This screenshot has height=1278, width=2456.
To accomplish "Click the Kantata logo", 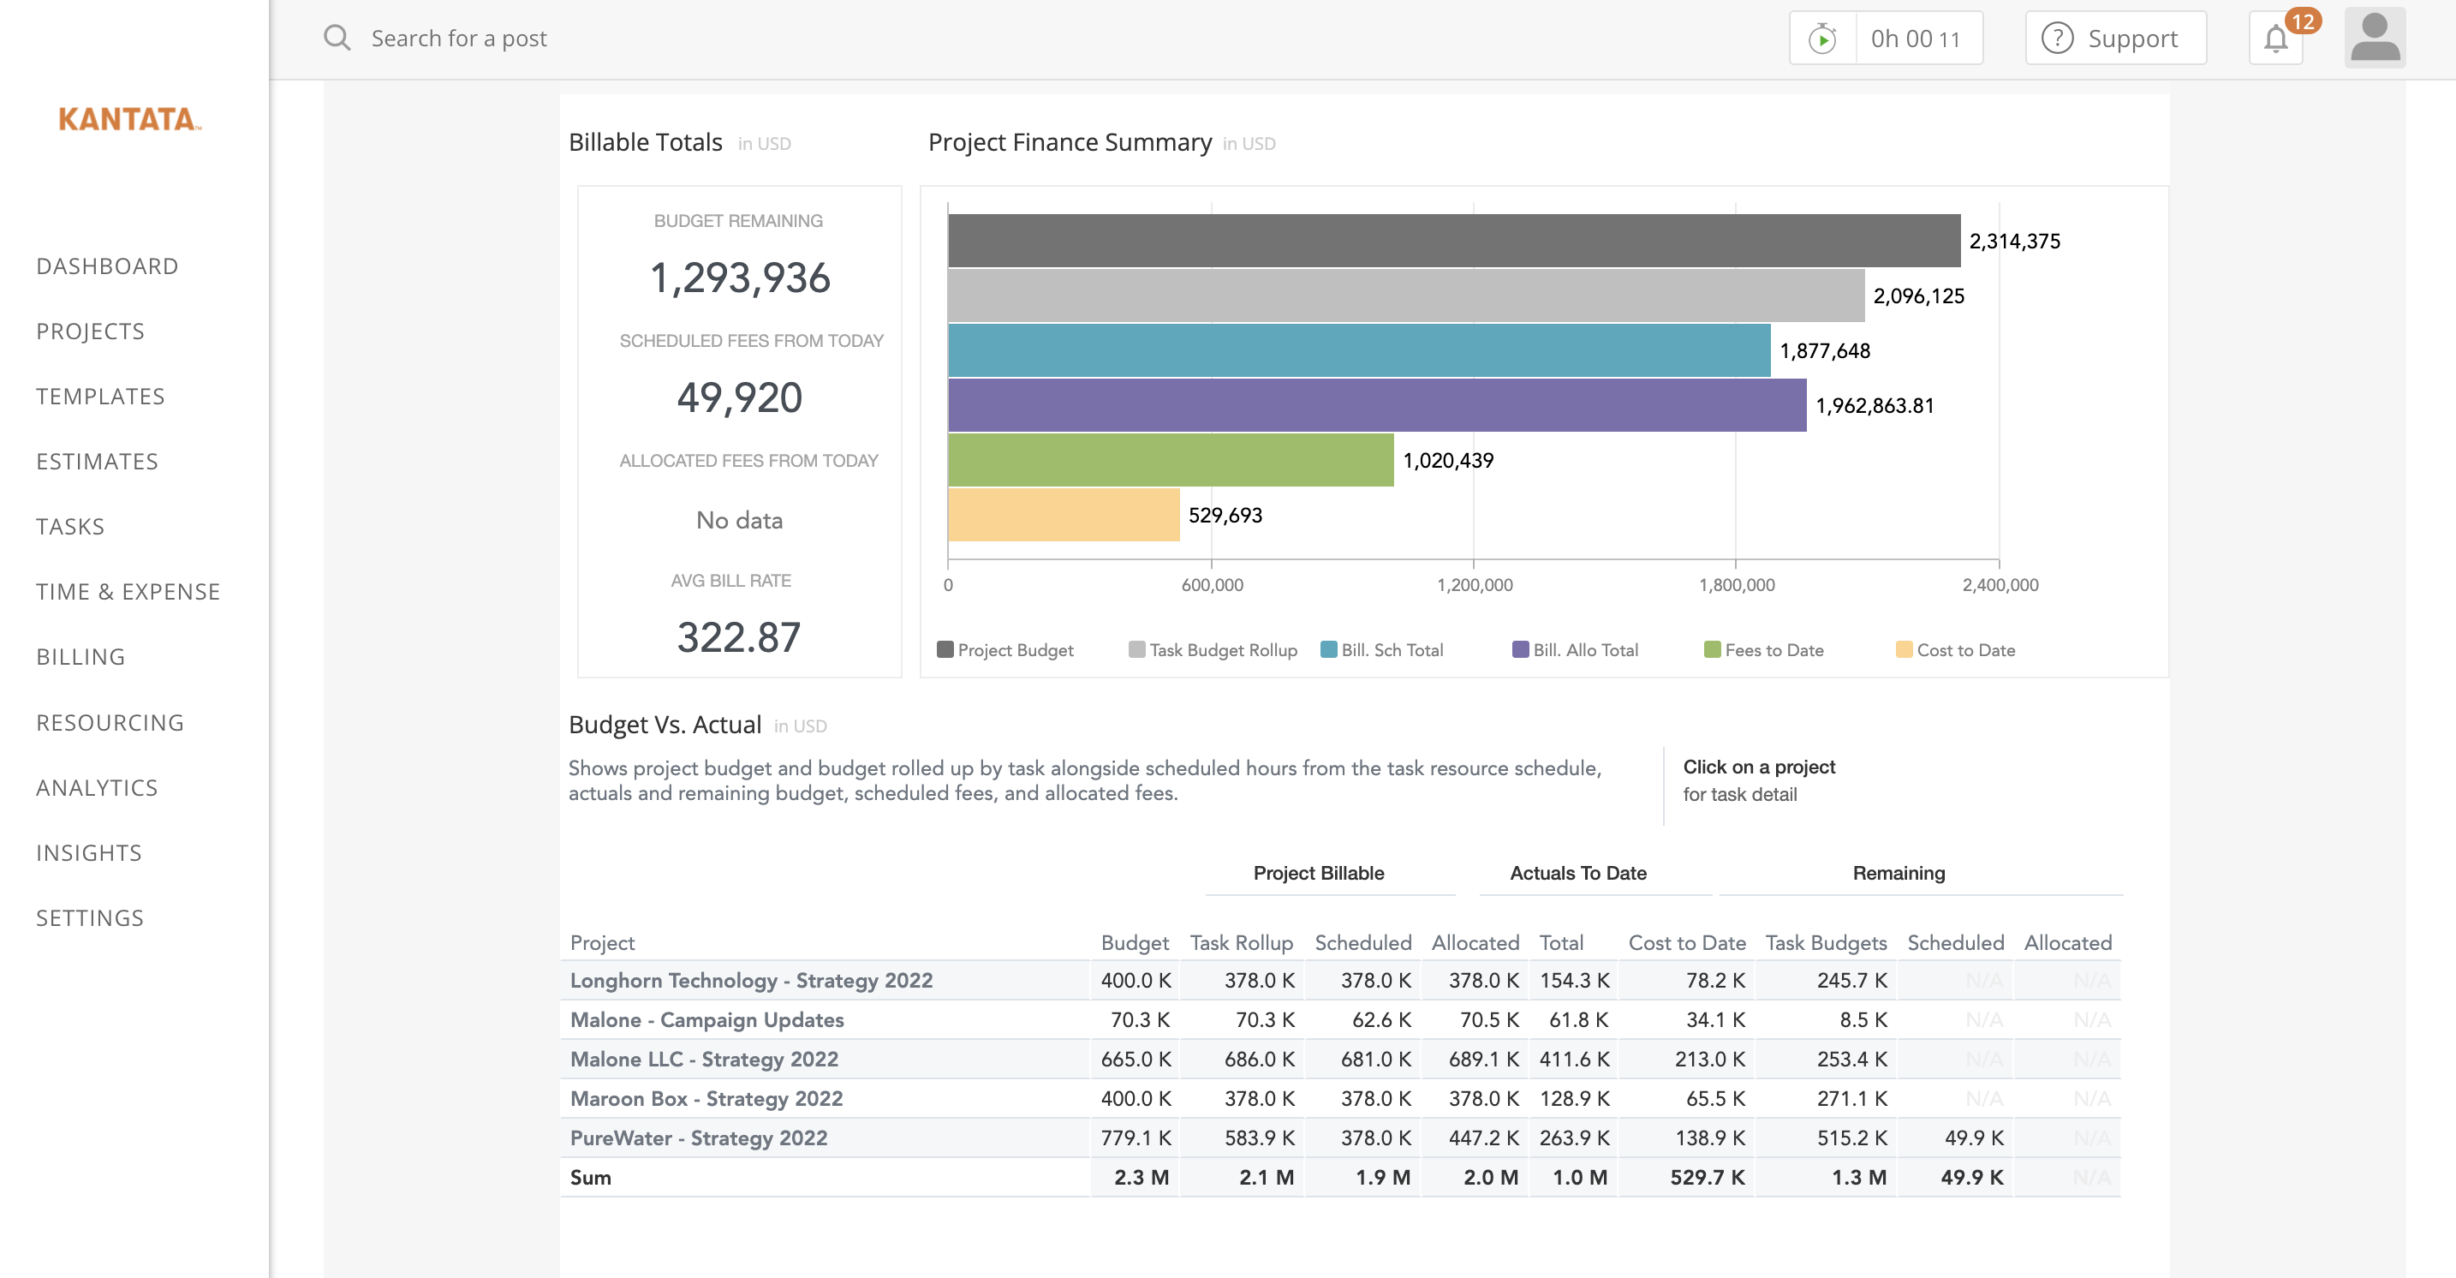I will tap(129, 119).
